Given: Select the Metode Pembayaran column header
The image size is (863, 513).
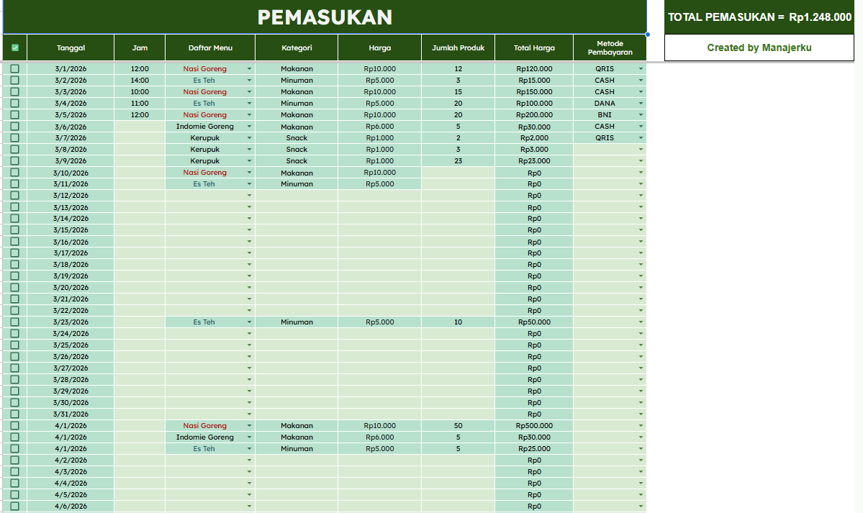Looking at the screenshot, I should tap(610, 48).
